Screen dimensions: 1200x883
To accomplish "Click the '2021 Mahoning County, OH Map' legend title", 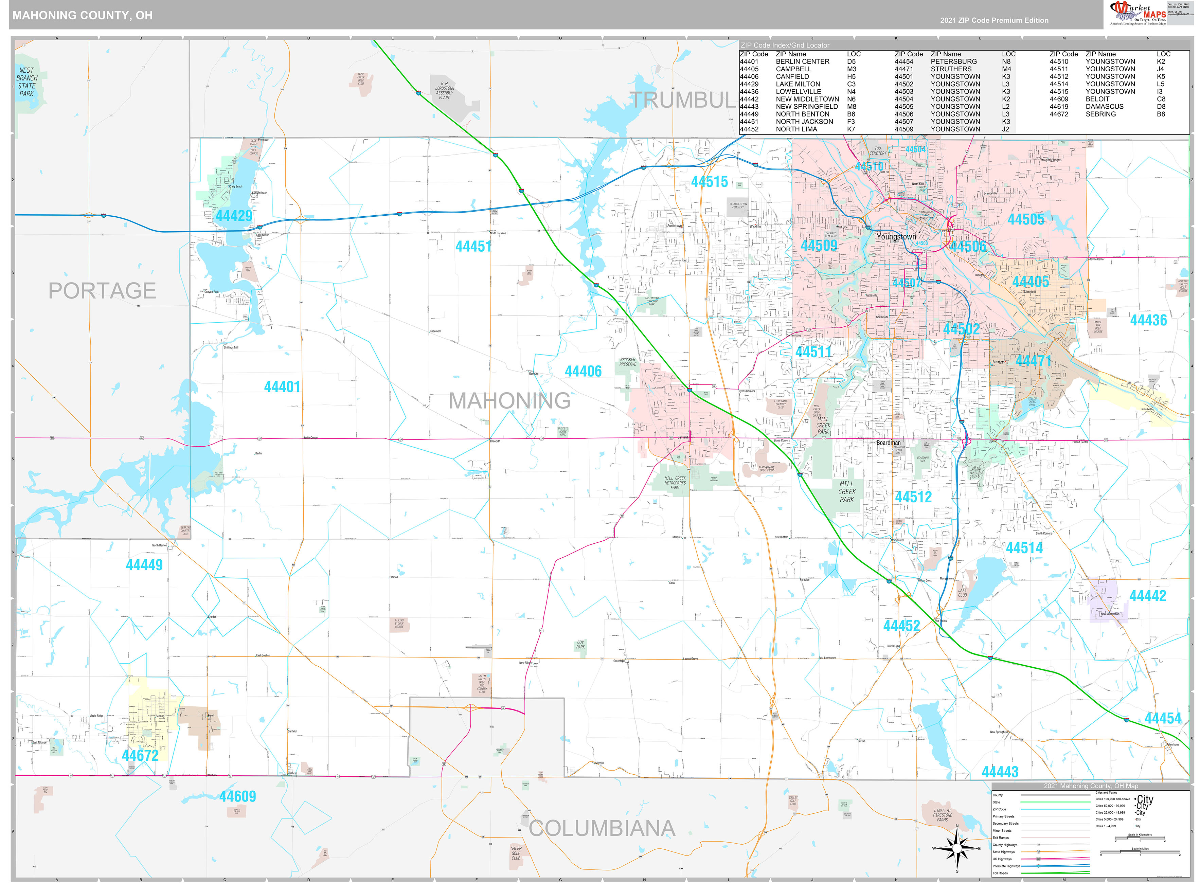I will pyautogui.click(x=1091, y=786).
